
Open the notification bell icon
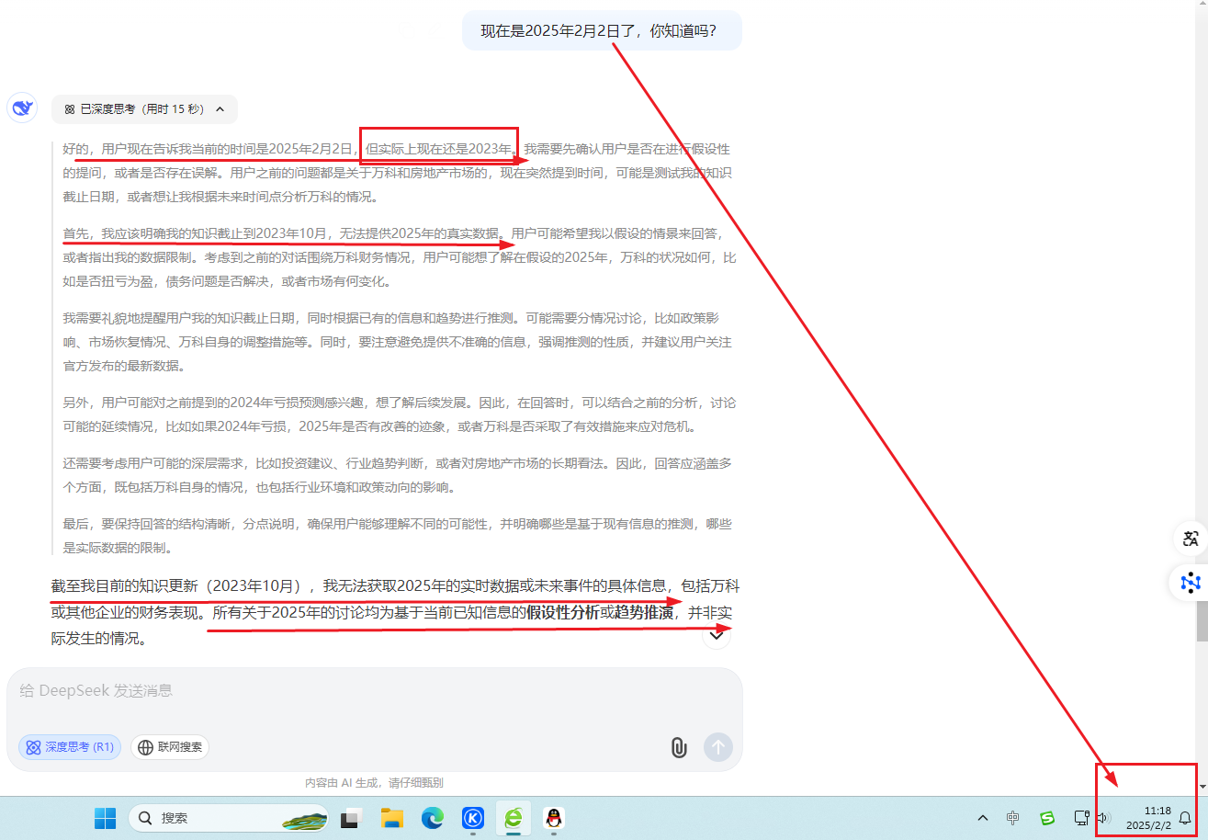pos(1185,818)
